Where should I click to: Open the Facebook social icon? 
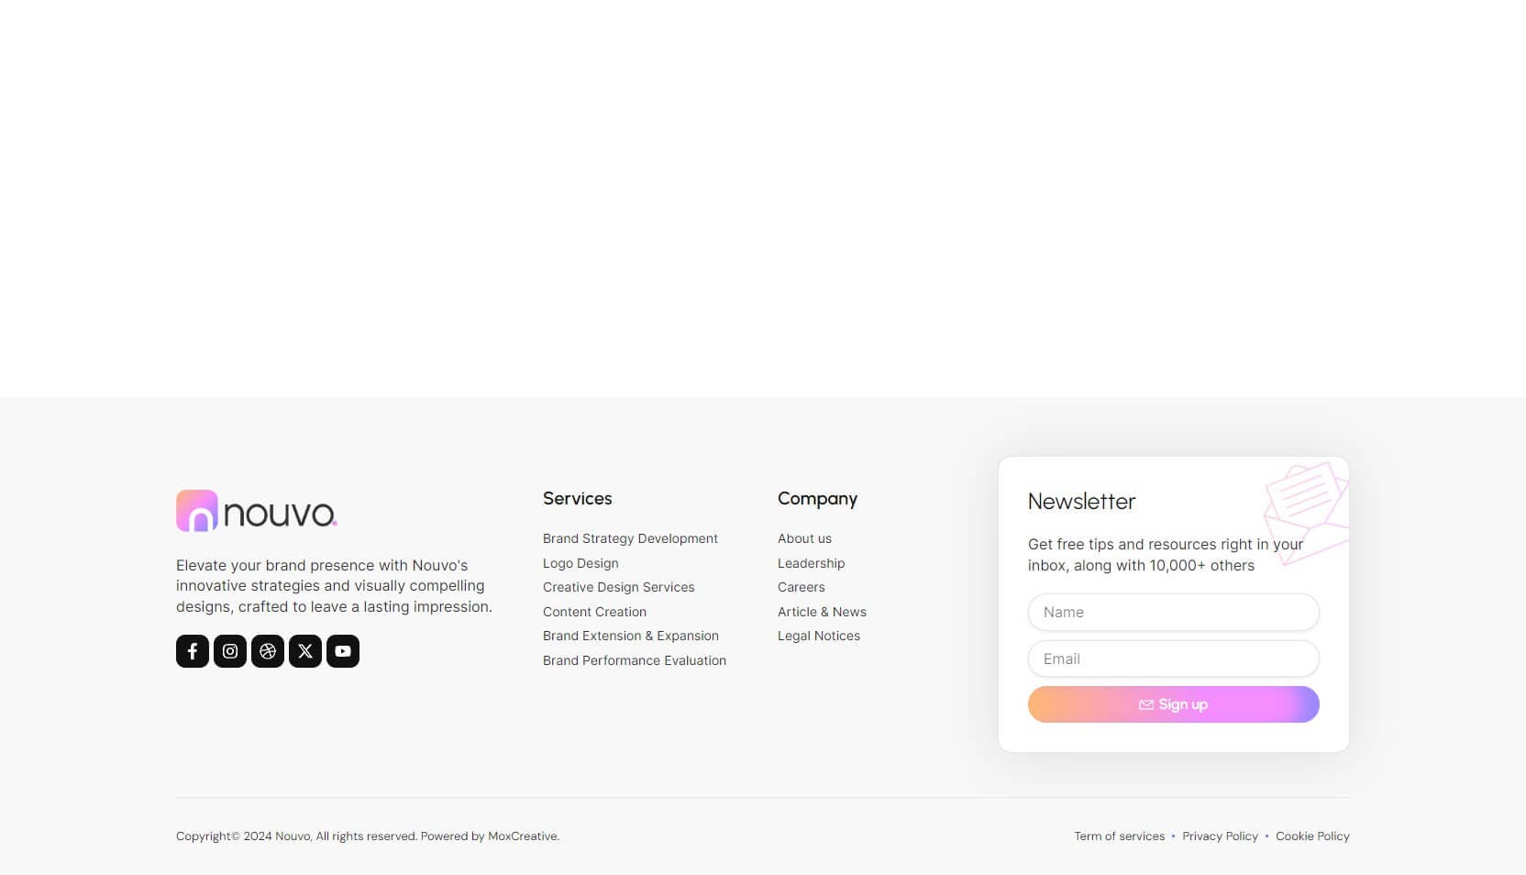coord(193,651)
